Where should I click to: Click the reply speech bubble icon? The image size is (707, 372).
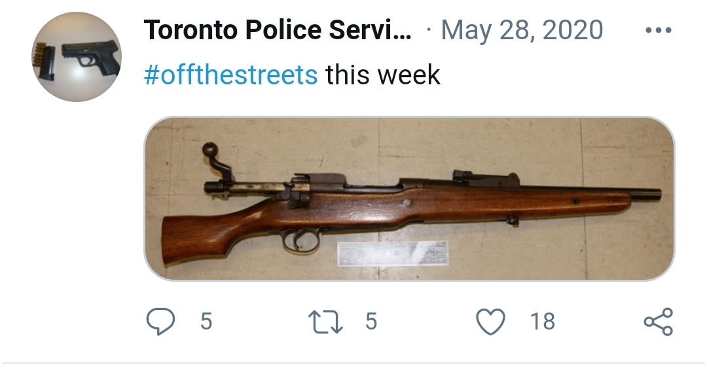coord(160,321)
